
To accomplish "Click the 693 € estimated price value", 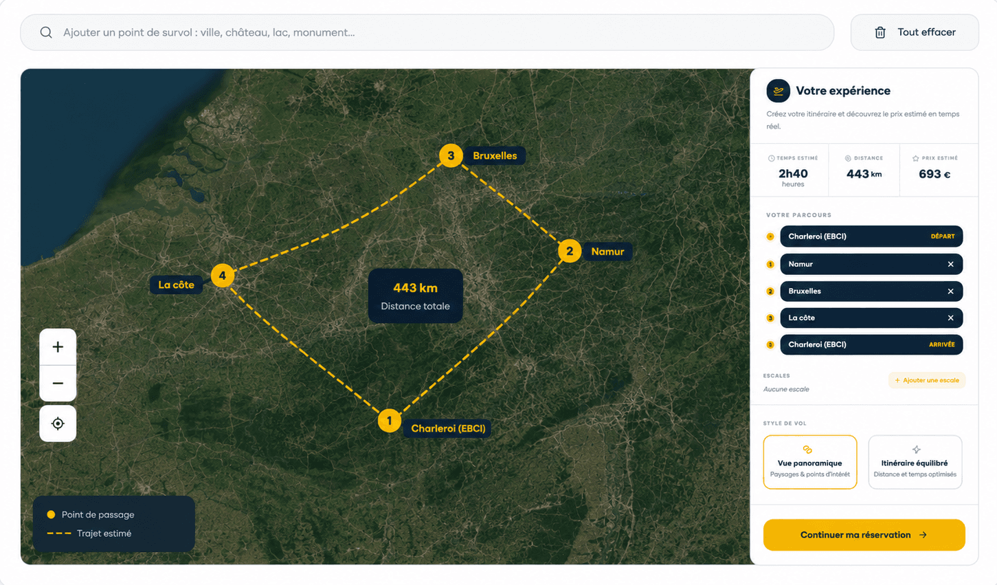I will coord(934,174).
